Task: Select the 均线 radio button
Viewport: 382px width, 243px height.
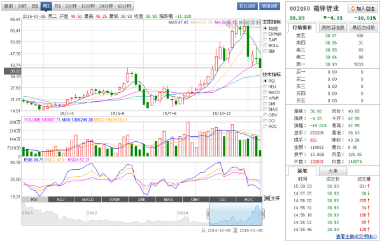Action: (x=265, y=29)
